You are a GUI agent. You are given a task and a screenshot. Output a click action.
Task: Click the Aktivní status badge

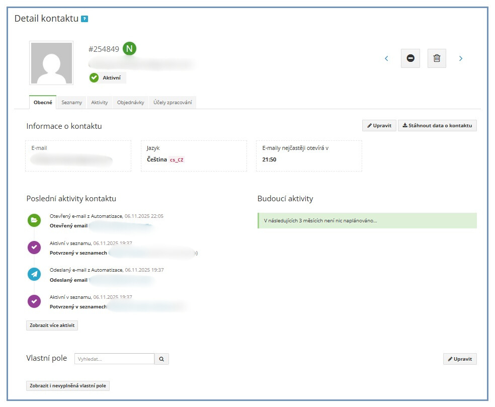click(x=108, y=77)
